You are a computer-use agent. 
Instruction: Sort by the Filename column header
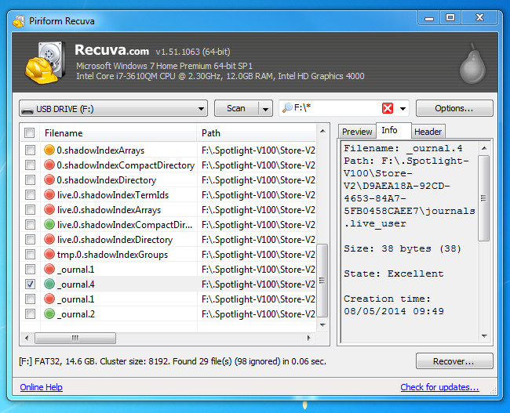110,133
